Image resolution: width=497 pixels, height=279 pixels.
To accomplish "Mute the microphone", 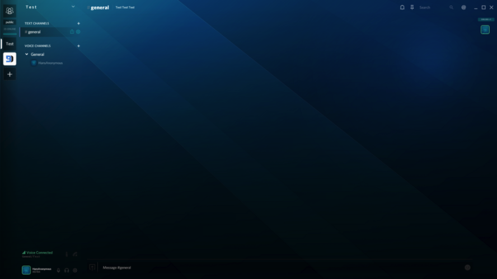I will tap(58, 270).
